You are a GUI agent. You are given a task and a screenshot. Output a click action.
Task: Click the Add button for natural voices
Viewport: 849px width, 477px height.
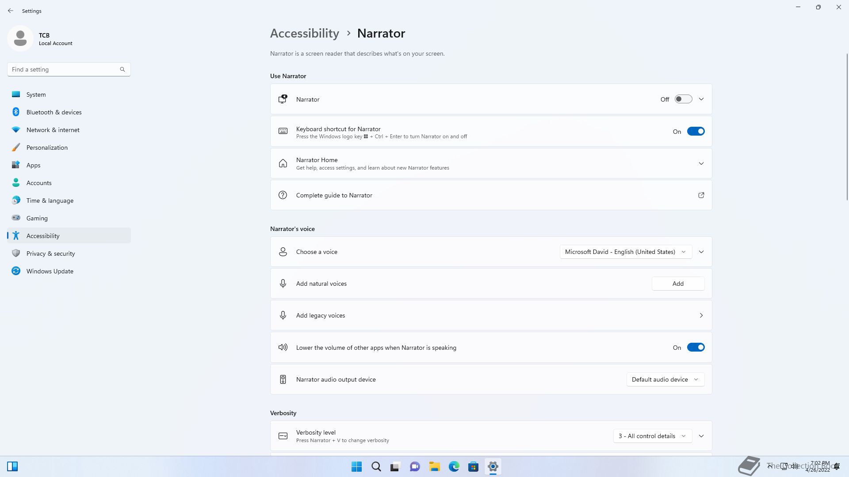[x=678, y=284]
